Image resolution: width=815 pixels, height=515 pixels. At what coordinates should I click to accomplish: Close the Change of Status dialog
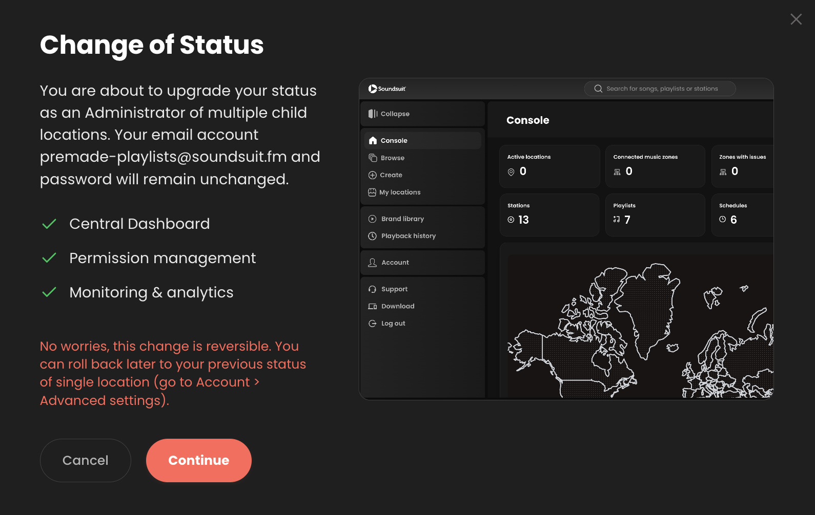click(x=796, y=19)
